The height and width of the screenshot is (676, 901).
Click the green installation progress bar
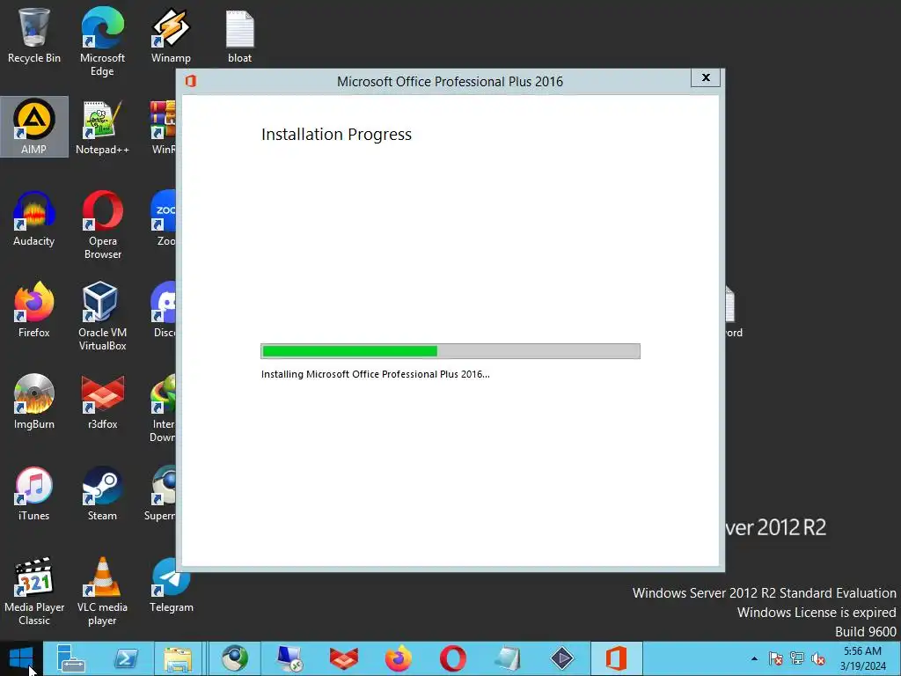(450, 351)
